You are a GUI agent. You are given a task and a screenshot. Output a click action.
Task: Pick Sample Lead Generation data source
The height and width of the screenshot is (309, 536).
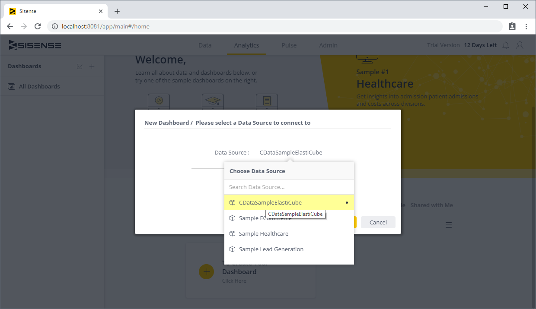pos(271,249)
